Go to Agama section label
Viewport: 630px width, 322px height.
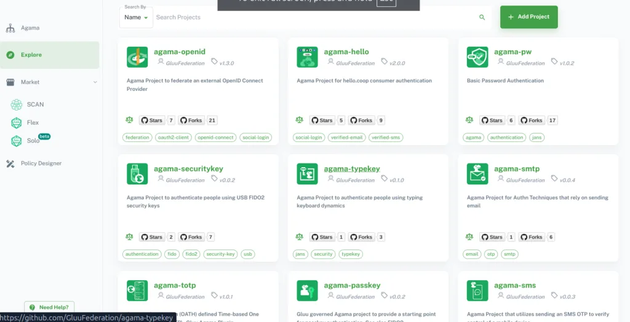click(x=30, y=28)
